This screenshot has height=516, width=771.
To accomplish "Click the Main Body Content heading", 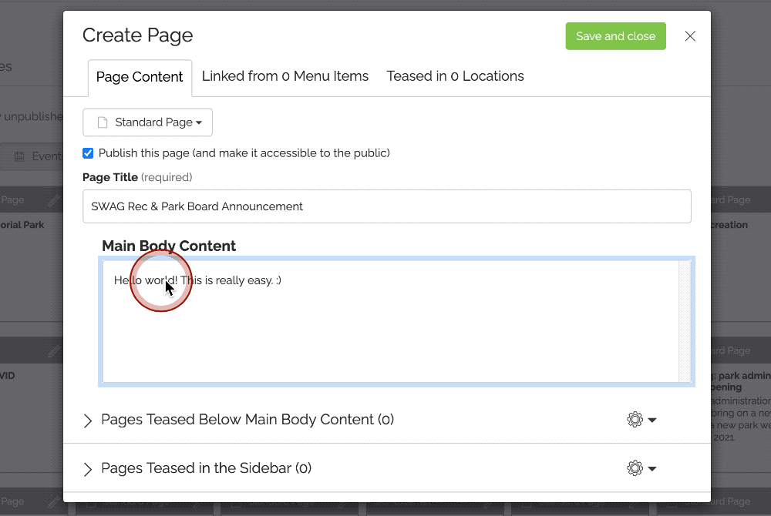I will coord(169,246).
